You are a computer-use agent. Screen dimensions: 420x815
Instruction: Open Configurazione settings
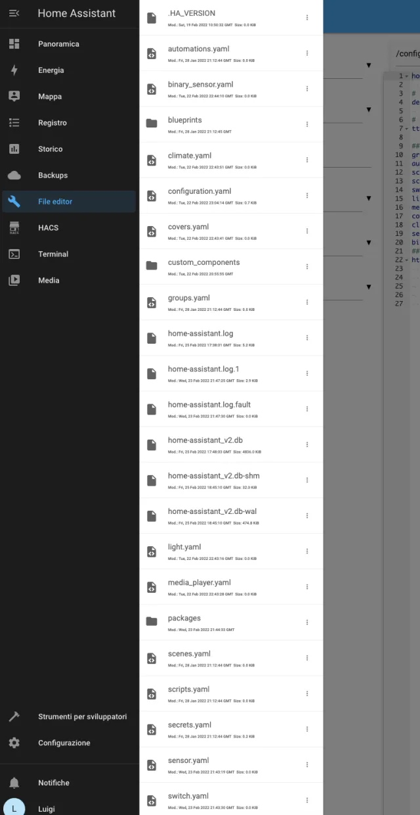(69, 743)
